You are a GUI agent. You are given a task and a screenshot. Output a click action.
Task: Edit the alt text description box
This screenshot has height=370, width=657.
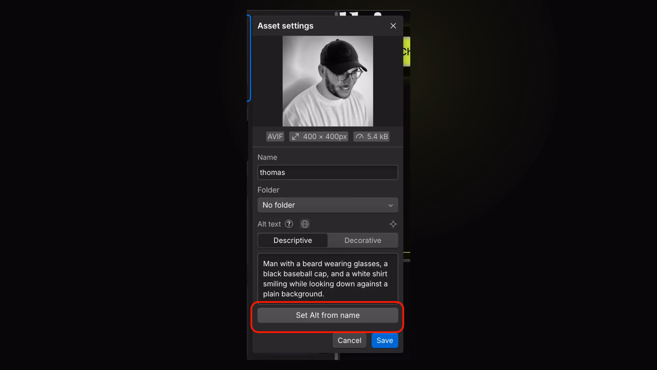(328, 279)
